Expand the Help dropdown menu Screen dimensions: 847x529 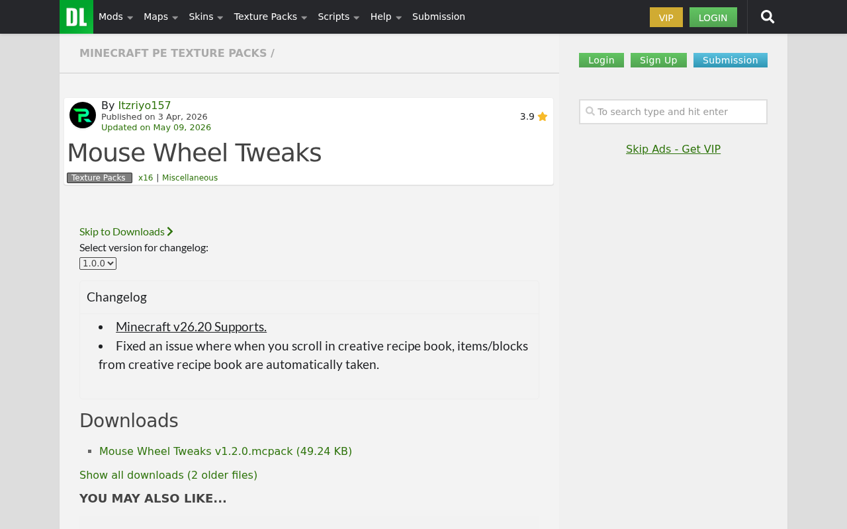point(386,17)
